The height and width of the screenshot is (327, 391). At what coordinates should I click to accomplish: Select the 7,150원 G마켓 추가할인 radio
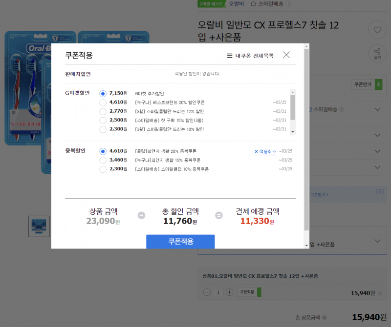[x=103, y=94]
